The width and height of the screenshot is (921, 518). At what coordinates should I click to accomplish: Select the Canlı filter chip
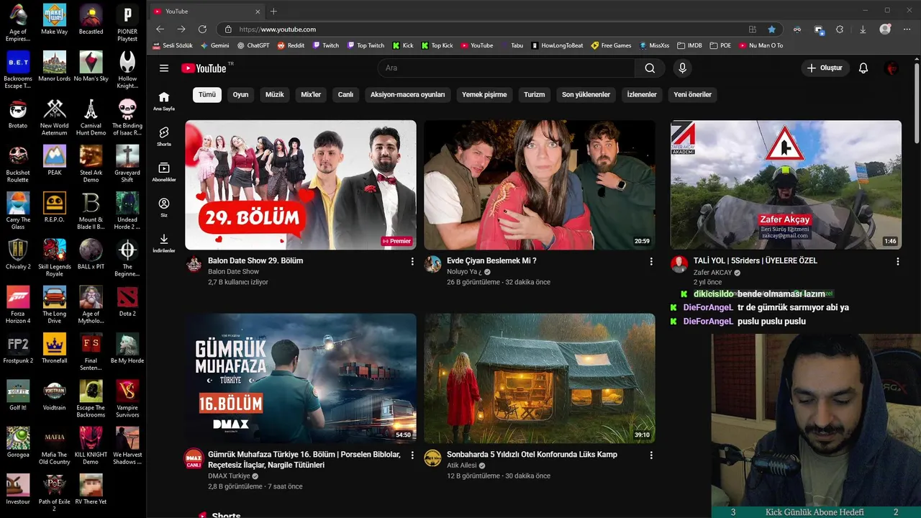[x=346, y=94]
